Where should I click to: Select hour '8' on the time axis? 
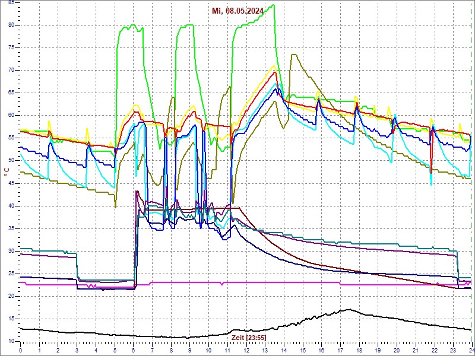pos(171,350)
